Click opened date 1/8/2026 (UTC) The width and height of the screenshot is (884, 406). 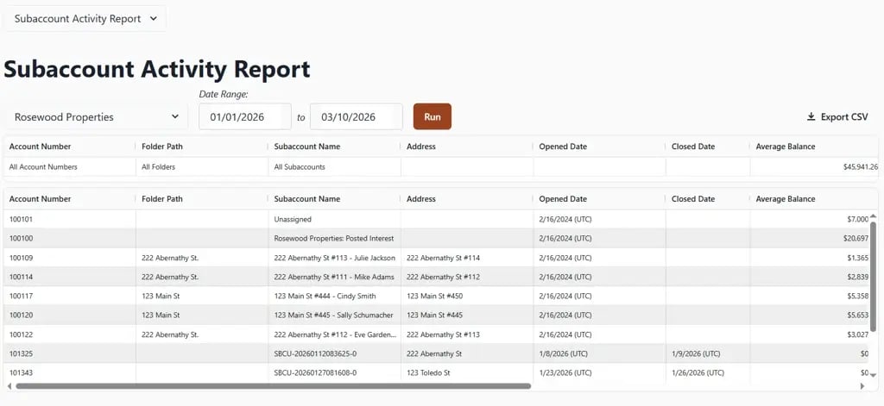click(563, 353)
